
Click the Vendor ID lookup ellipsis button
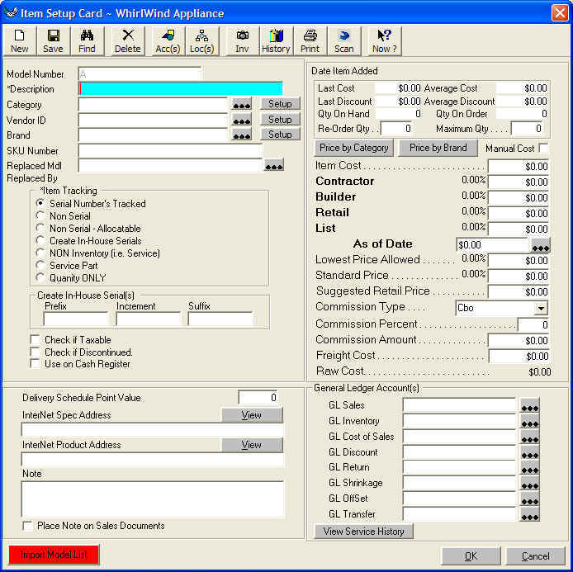click(242, 120)
